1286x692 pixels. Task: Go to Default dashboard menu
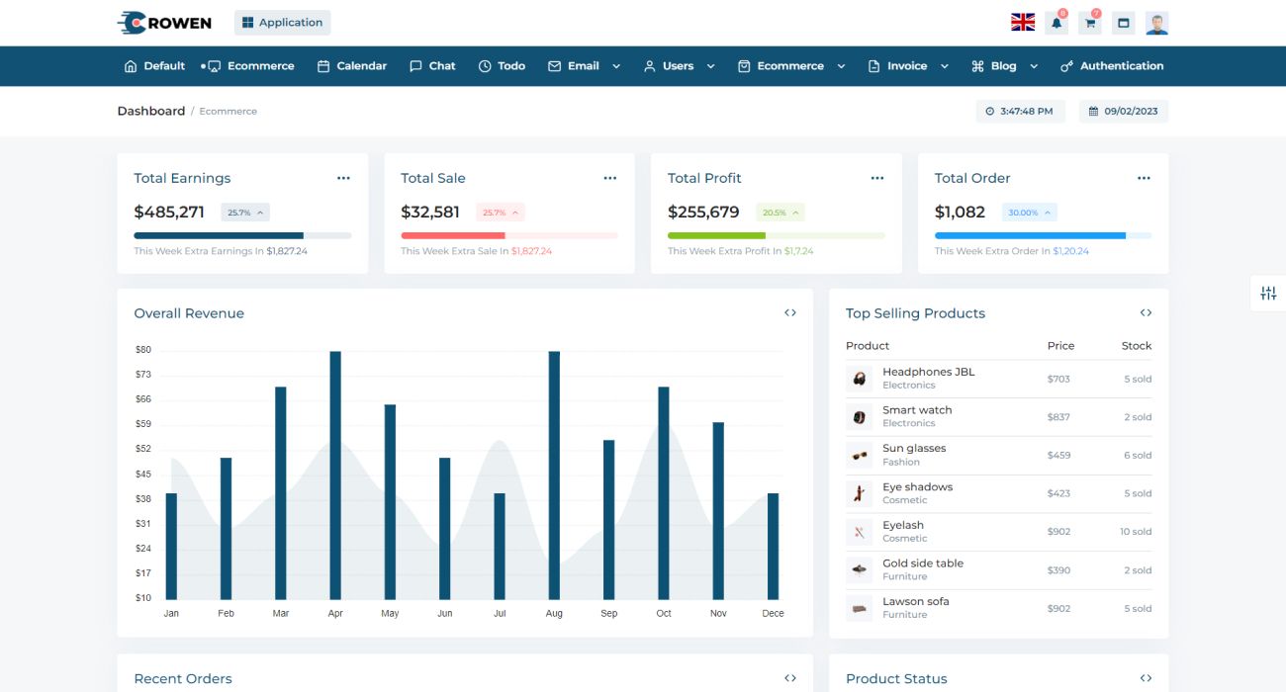154,66
